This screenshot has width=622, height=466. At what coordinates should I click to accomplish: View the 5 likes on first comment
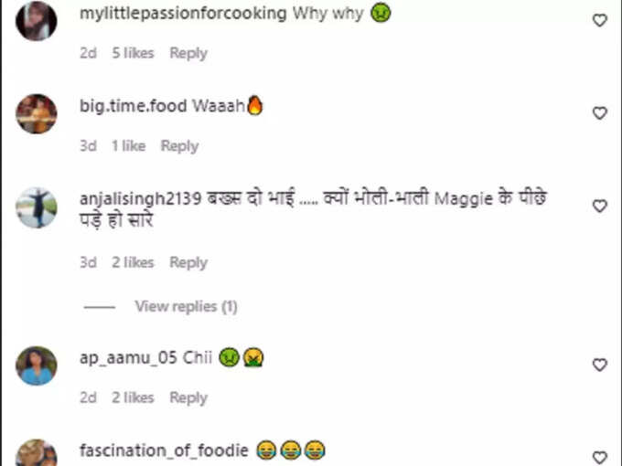pos(133,53)
